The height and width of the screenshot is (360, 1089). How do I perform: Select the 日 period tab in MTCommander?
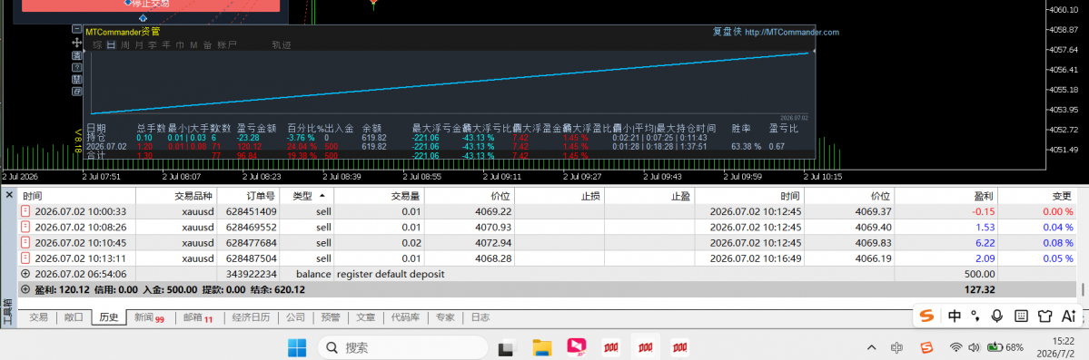(x=111, y=45)
